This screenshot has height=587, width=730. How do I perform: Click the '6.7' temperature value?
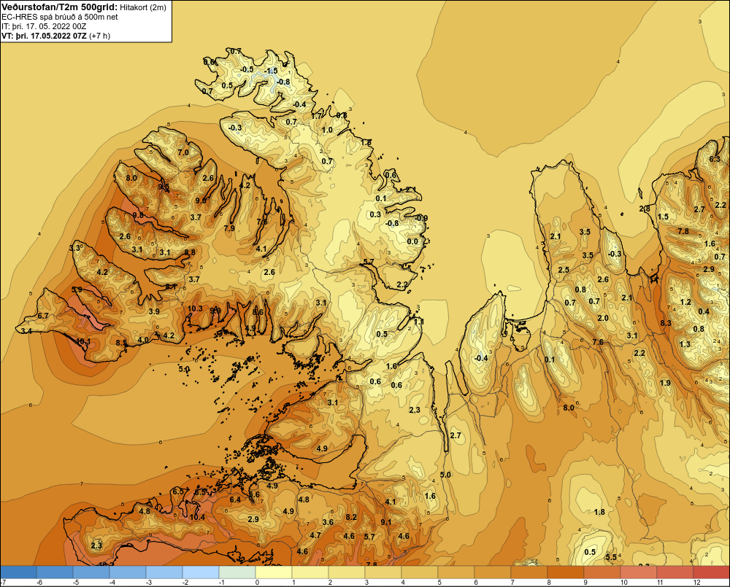pos(43,315)
